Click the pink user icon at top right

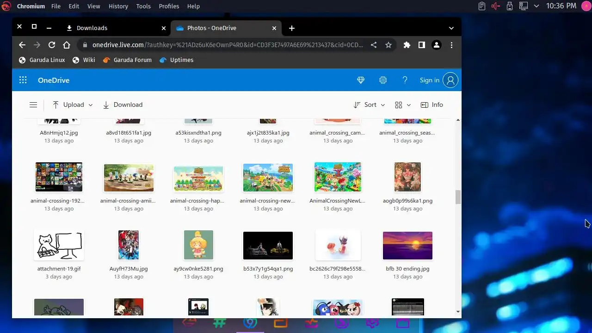(x=586, y=6)
